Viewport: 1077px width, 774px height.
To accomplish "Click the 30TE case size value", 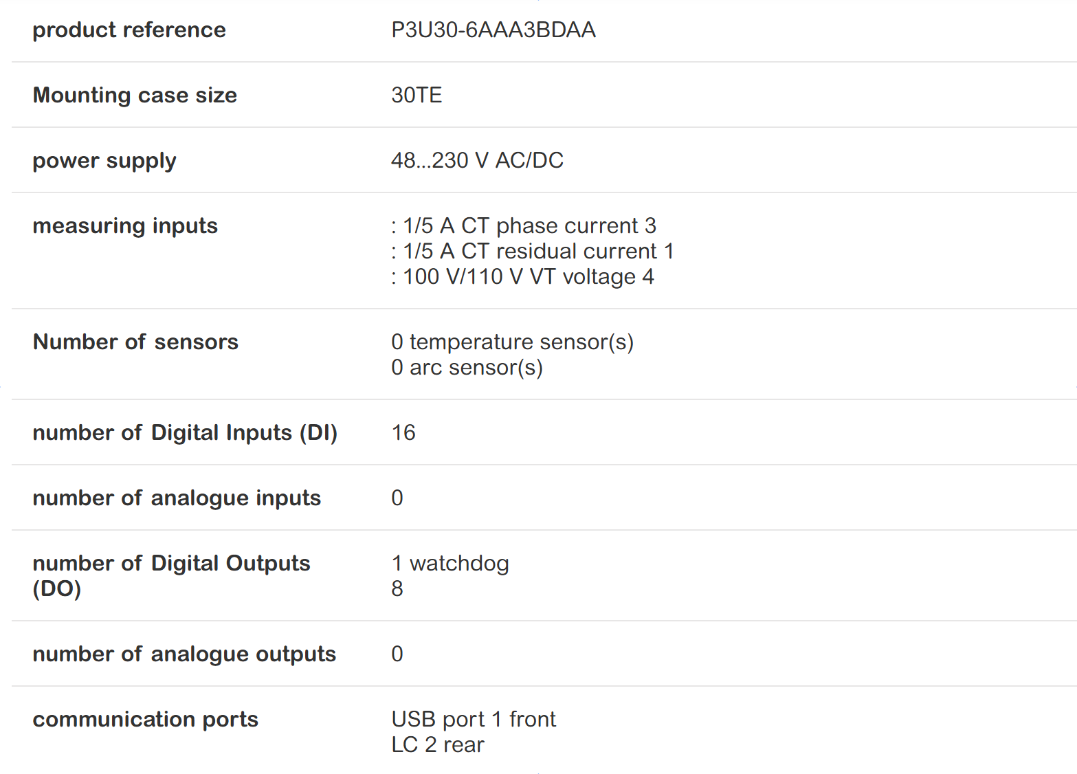I will [417, 95].
